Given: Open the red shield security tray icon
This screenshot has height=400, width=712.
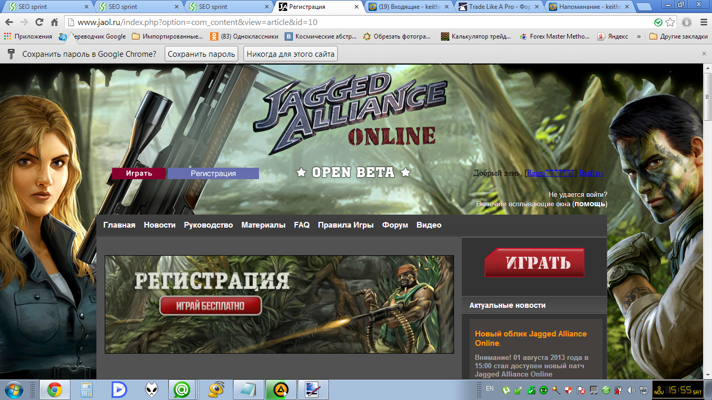Looking at the screenshot, I should (x=569, y=390).
